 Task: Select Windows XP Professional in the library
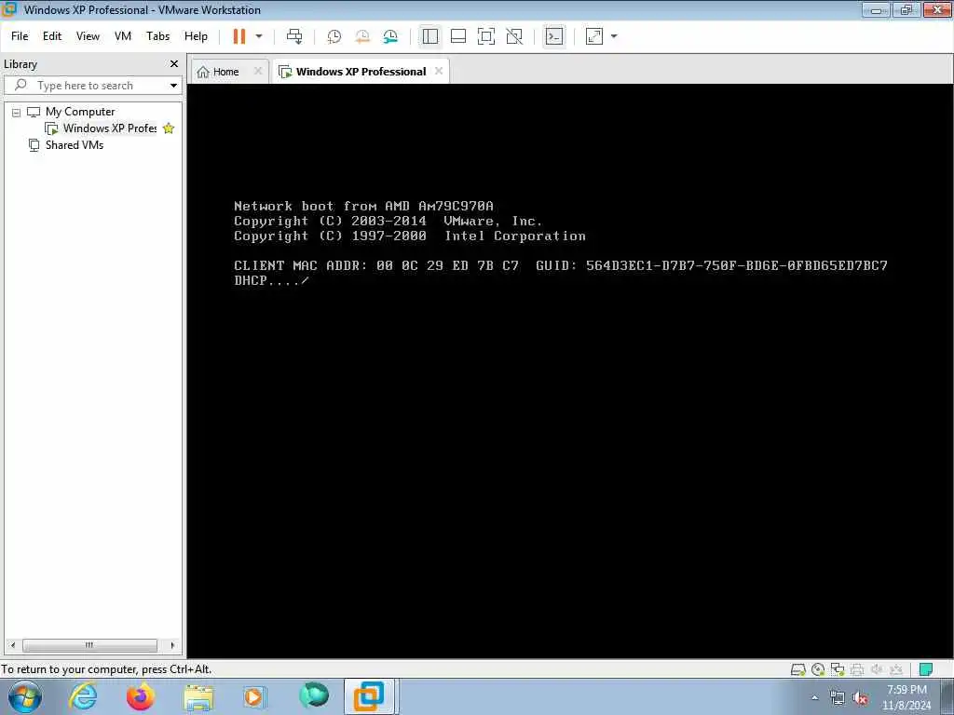110,128
